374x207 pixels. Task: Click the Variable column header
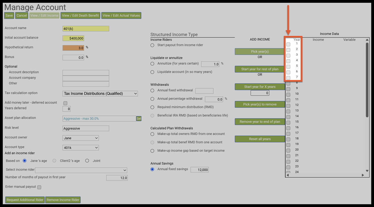(x=349, y=40)
